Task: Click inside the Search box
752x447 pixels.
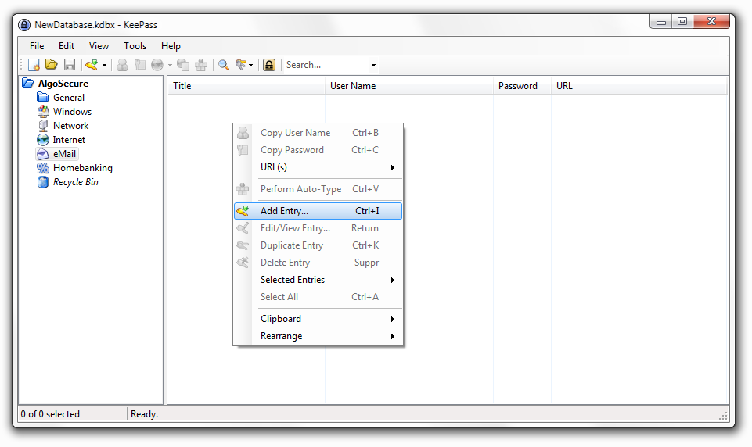Action: 326,65
